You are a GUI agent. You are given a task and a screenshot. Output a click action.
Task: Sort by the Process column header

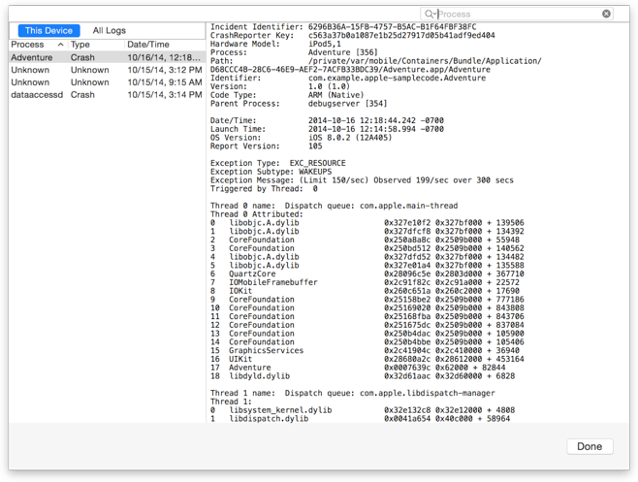click(x=27, y=45)
